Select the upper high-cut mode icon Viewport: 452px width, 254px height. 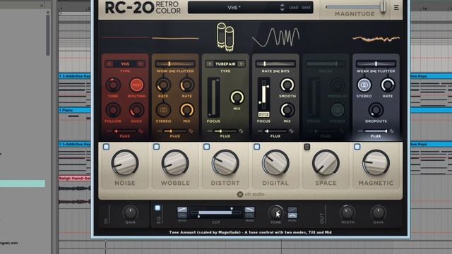(x=249, y=210)
